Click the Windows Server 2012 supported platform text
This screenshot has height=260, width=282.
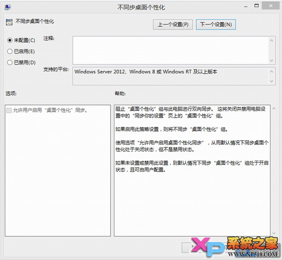click(146, 72)
